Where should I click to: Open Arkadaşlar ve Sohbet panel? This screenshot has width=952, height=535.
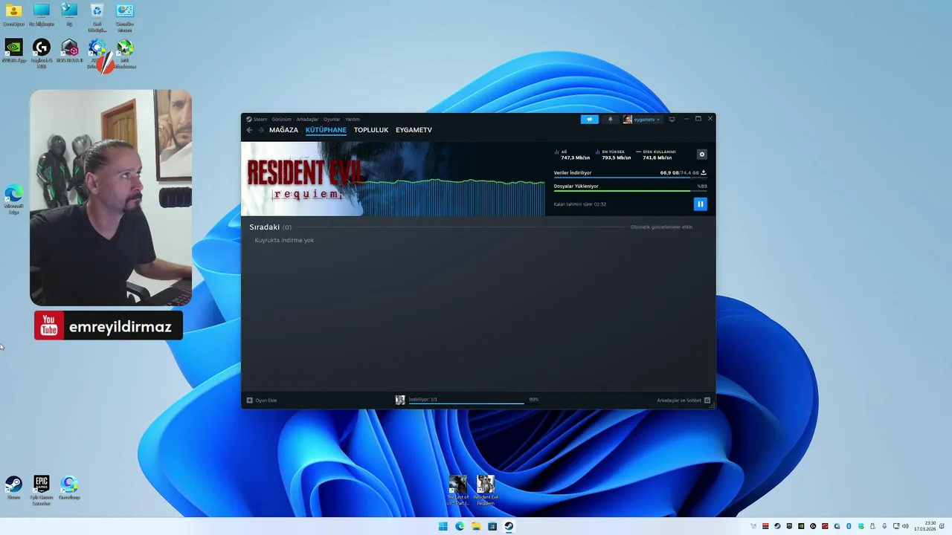(x=684, y=401)
